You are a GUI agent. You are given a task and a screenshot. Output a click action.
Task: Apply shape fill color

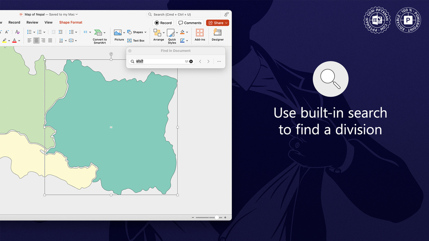[182, 32]
